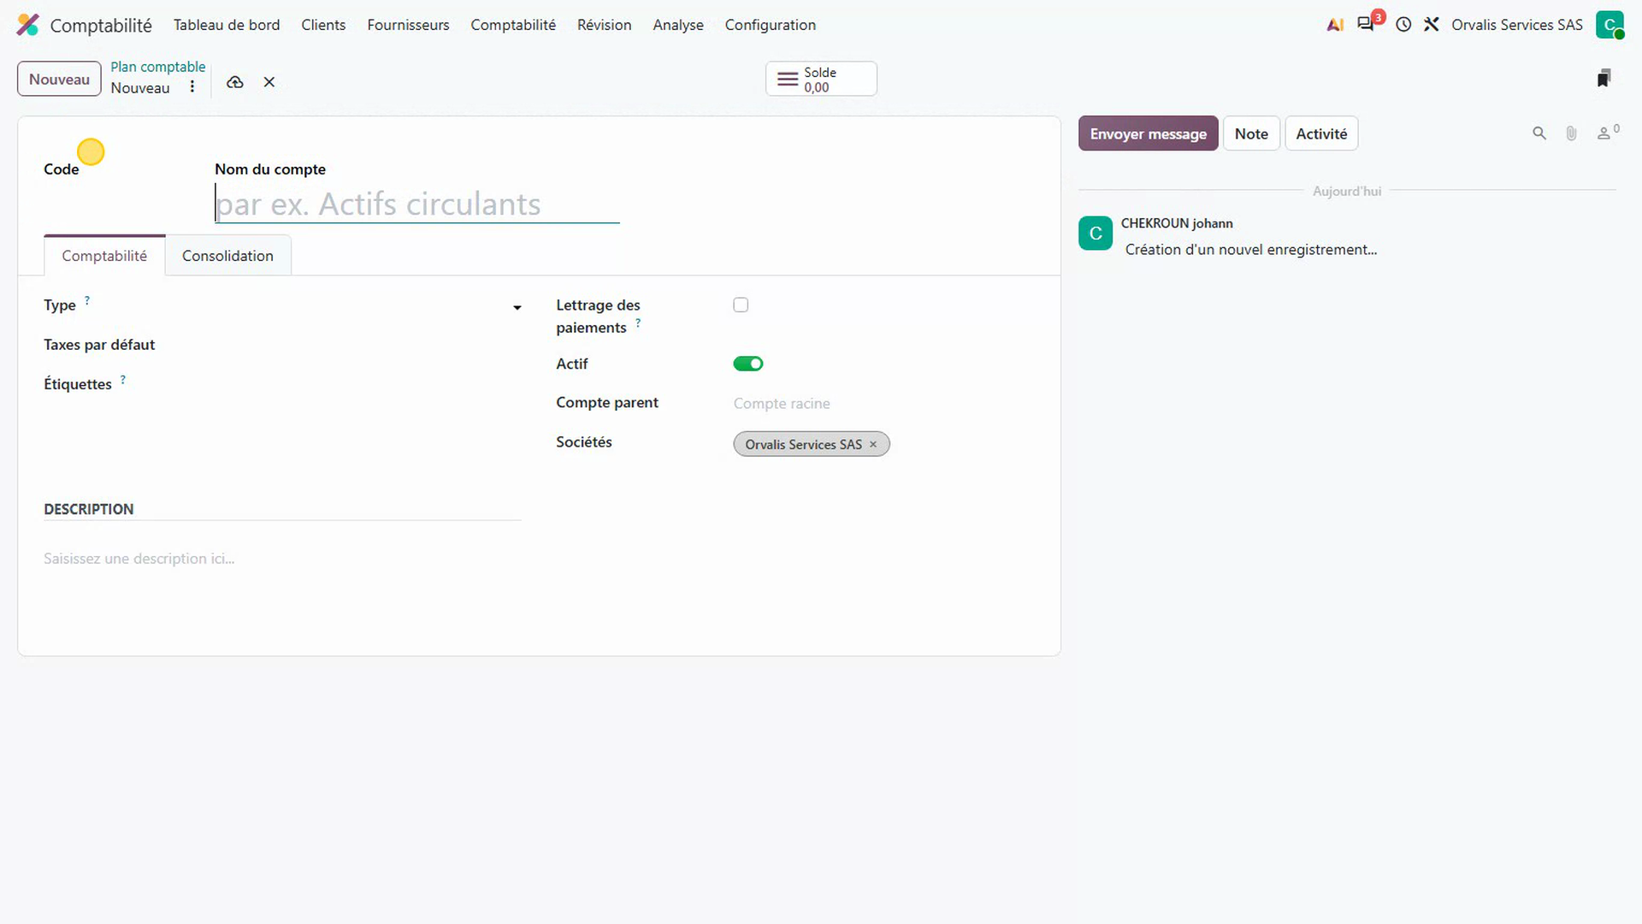Click the Note button
This screenshot has height=924, width=1642.
point(1251,133)
